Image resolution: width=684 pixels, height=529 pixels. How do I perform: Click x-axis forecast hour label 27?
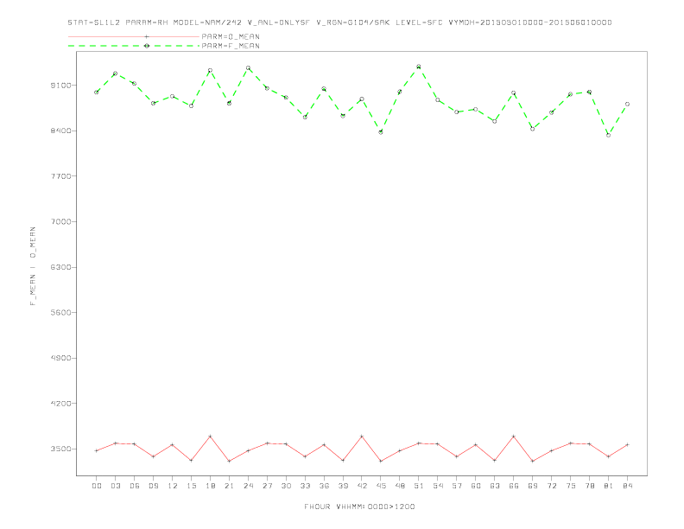tap(267, 486)
